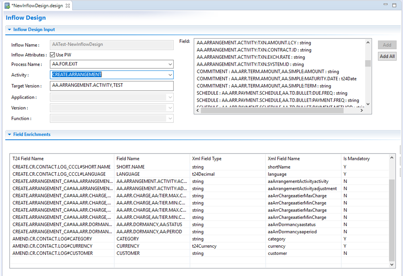The width and height of the screenshot is (403, 276).
Task: Click the NewInflowDesign file icon in tab
Action: pos(7,5)
